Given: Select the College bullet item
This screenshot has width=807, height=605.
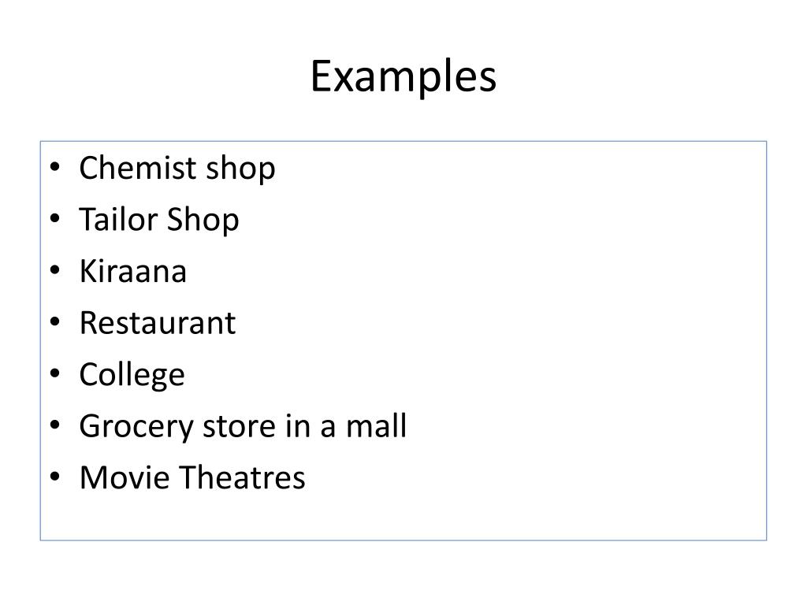Looking at the screenshot, I should (132, 375).
